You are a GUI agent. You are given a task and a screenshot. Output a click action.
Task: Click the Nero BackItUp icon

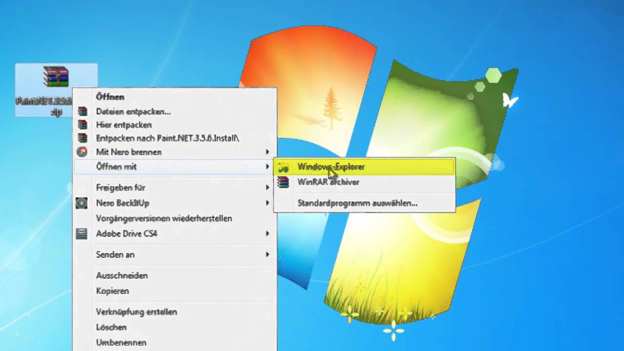pyautogui.click(x=82, y=203)
